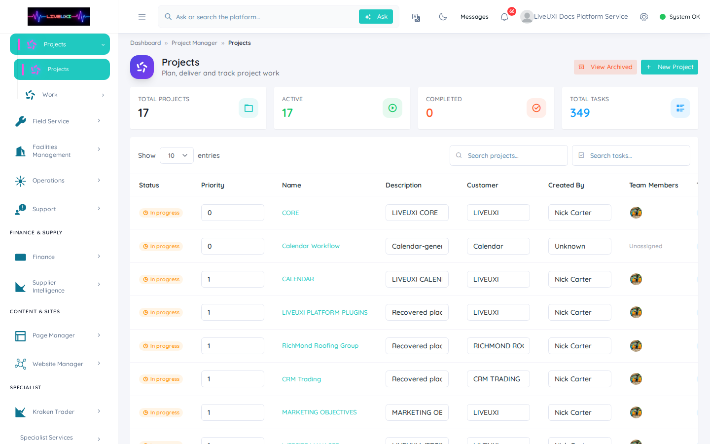This screenshot has width=710, height=444.
Task: Click the Work sidebar icon
Action: [x=31, y=95]
